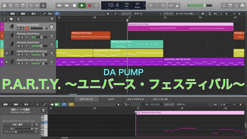This screenshot has width=247, height=139.
Task: Open the piano roll pencil tool menu
Action: [x=127, y=105]
